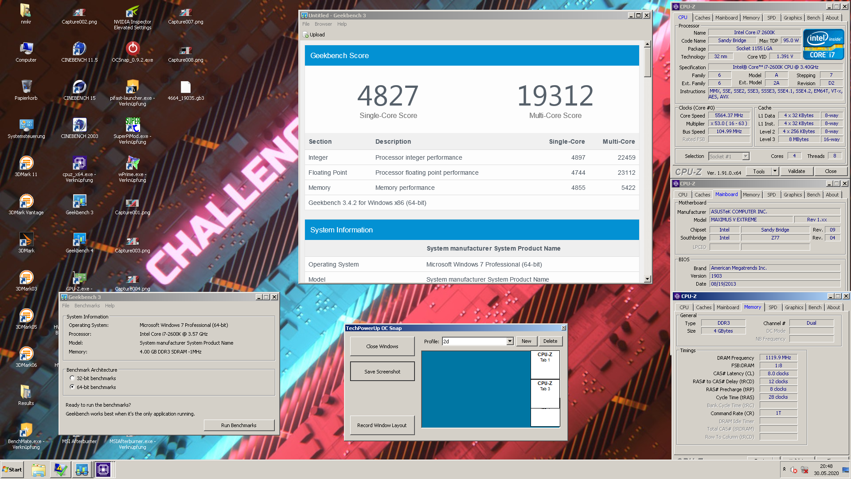Open Papierkorb recycle bin icon

[26, 90]
